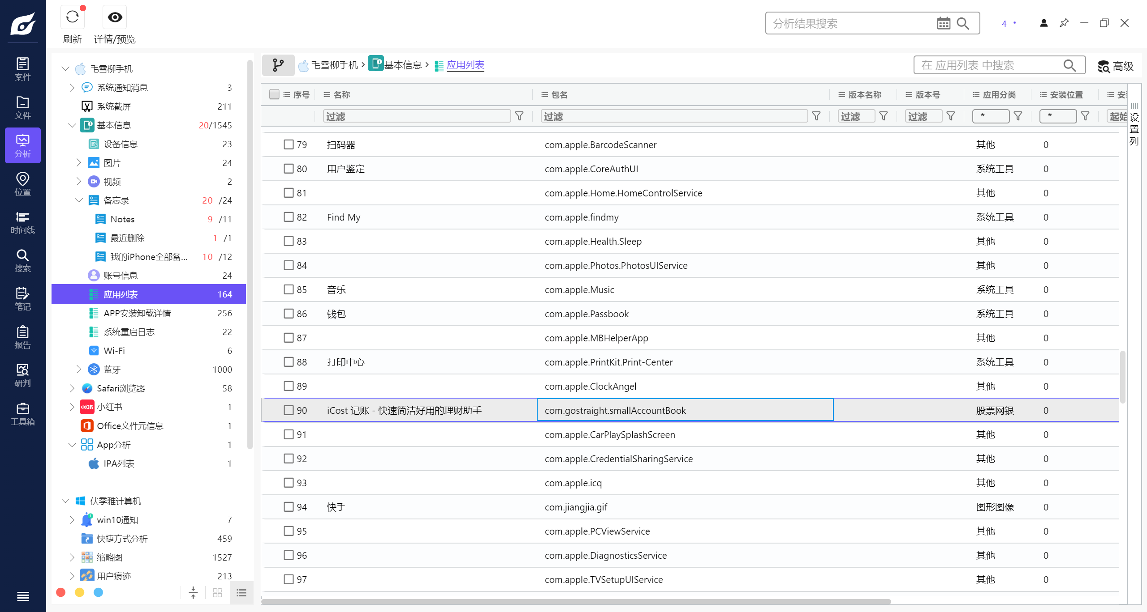Open the Timeline (时间线) sidebar icon
The image size is (1147, 612).
pyautogui.click(x=22, y=222)
